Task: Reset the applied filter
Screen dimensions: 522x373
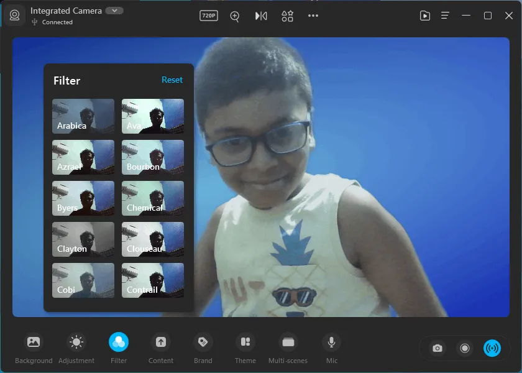Action: pos(172,80)
